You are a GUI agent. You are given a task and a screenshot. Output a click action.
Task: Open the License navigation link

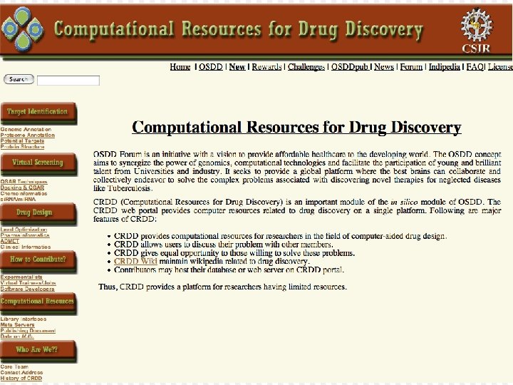[500, 67]
